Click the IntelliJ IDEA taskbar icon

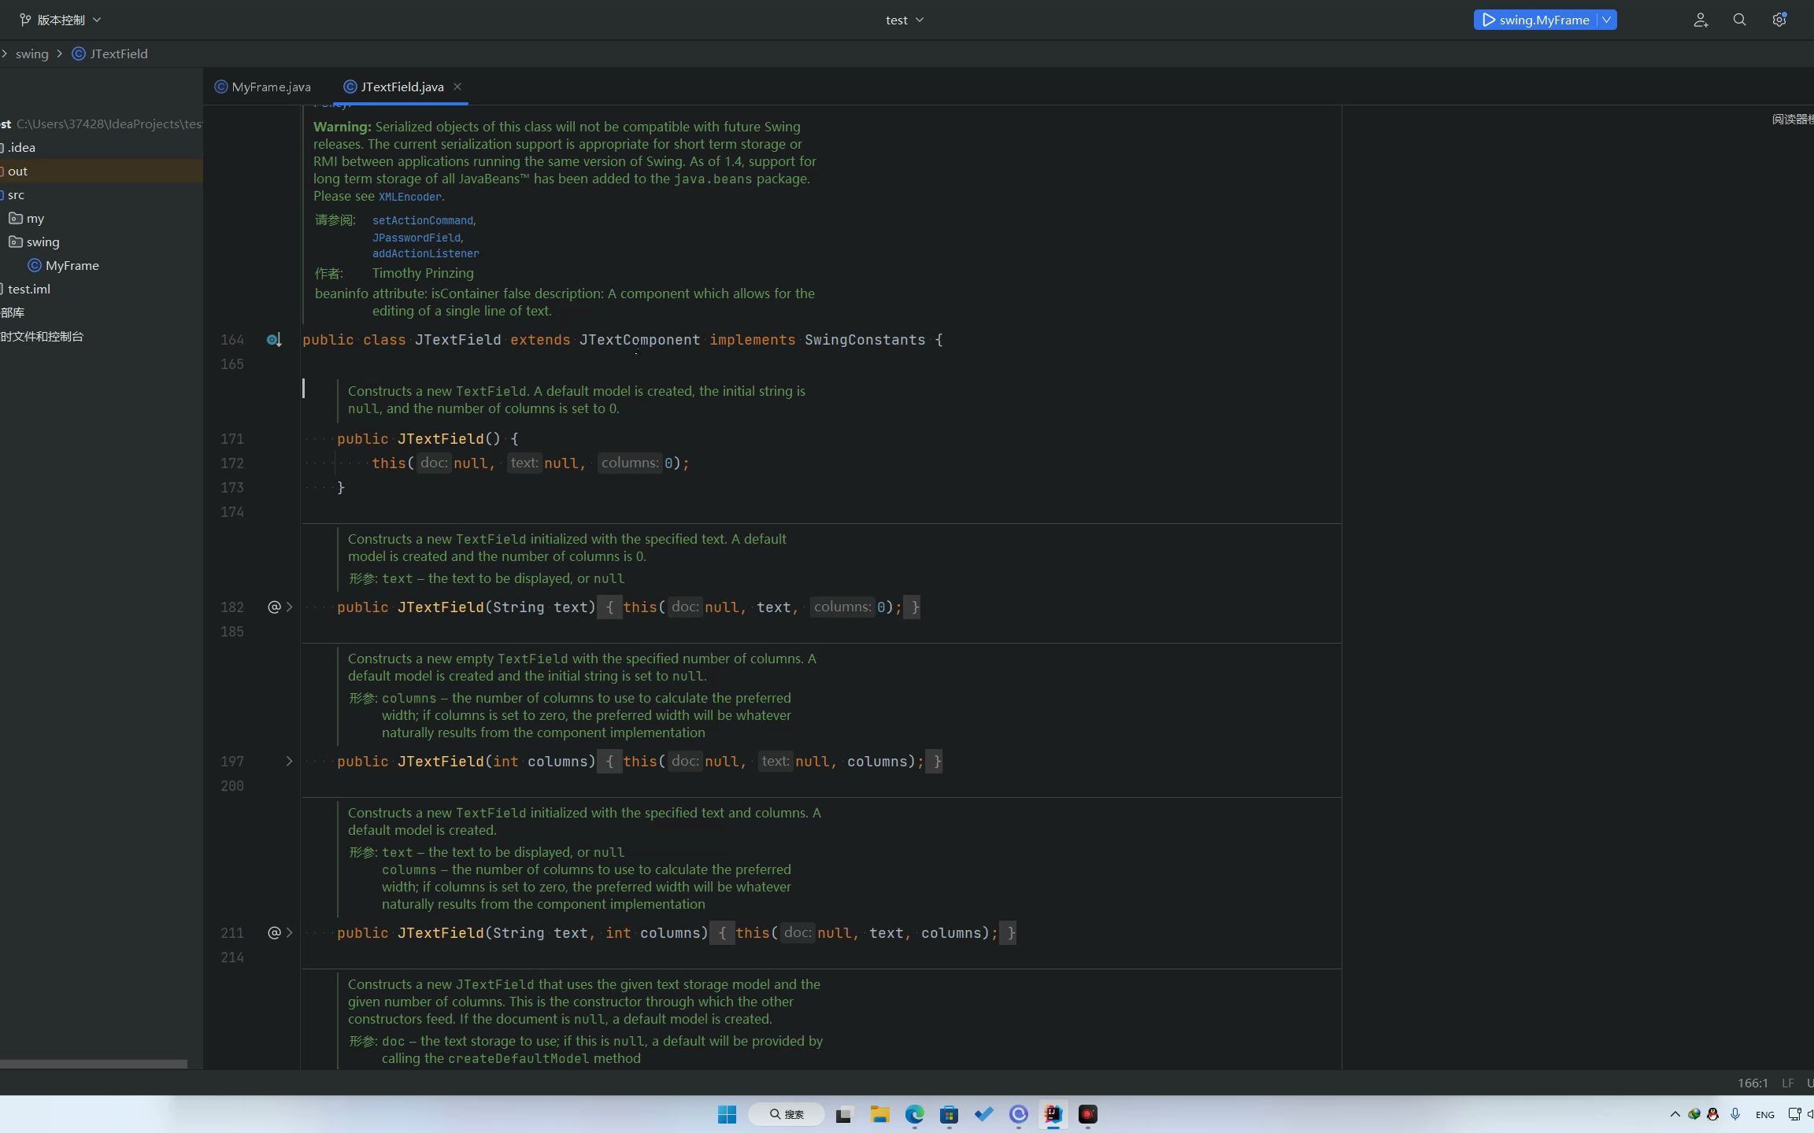(1053, 1114)
